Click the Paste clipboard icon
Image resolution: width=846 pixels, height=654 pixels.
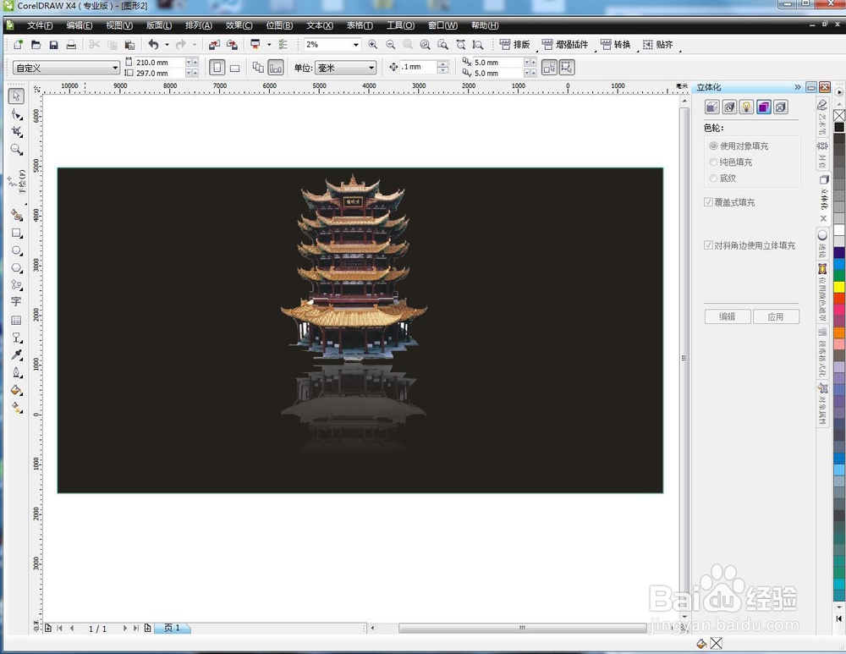(129, 44)
